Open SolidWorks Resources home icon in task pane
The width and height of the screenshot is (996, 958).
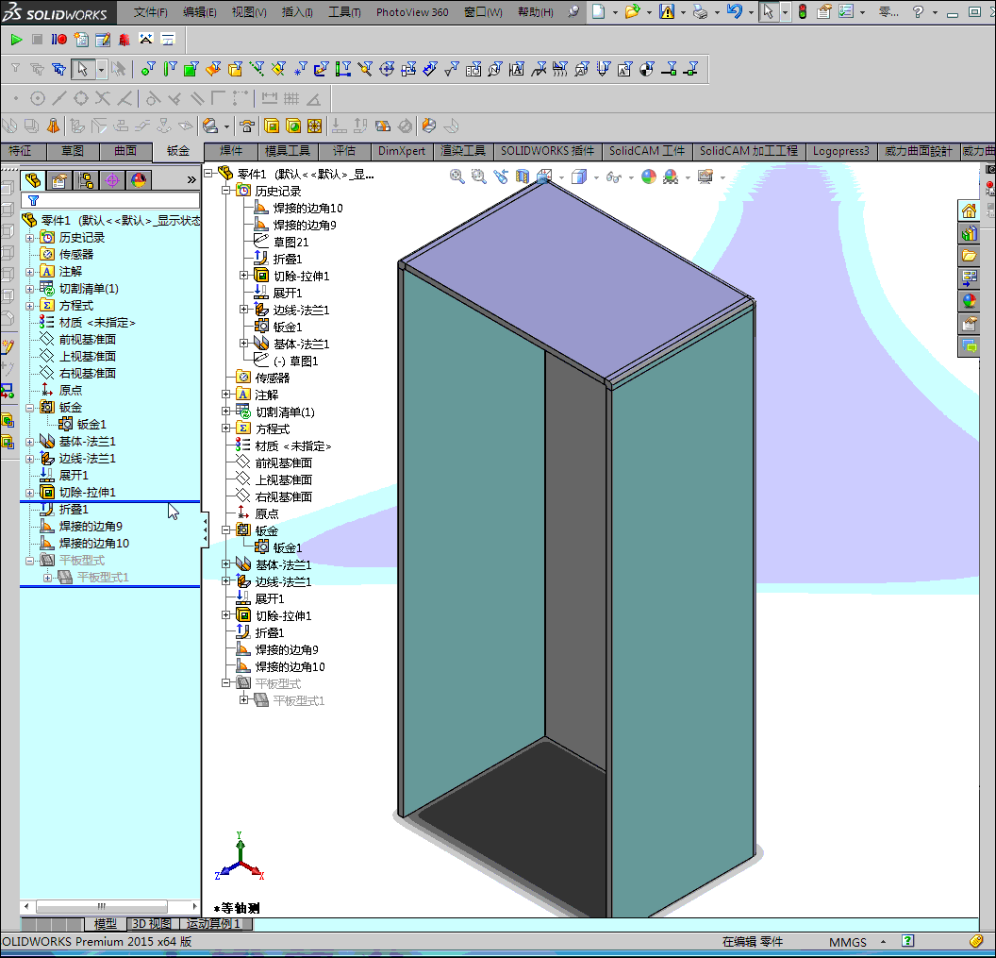(969, 211)
